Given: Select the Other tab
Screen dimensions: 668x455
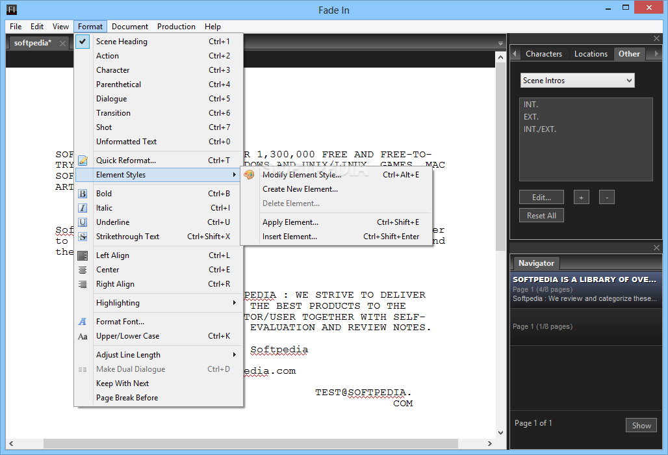Looking at the screenshot, I should tap(629, 54).
